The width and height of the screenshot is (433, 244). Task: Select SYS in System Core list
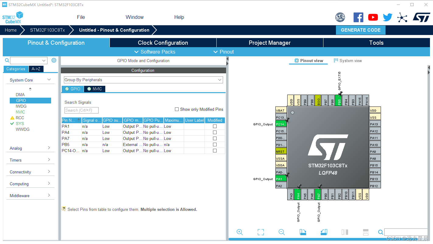[x=20, y=124]
